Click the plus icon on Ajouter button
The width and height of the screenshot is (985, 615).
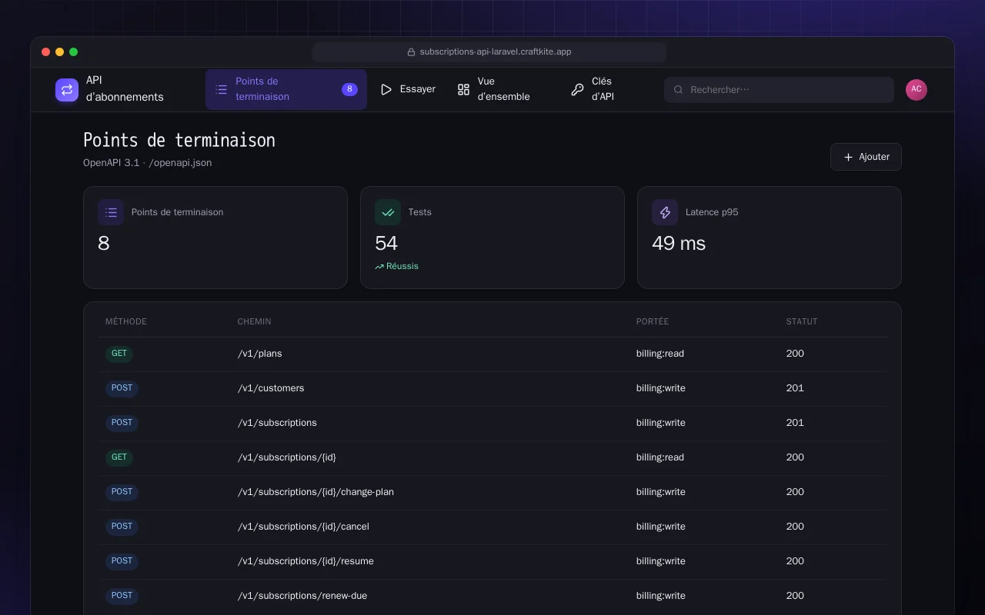coord(848,157)
